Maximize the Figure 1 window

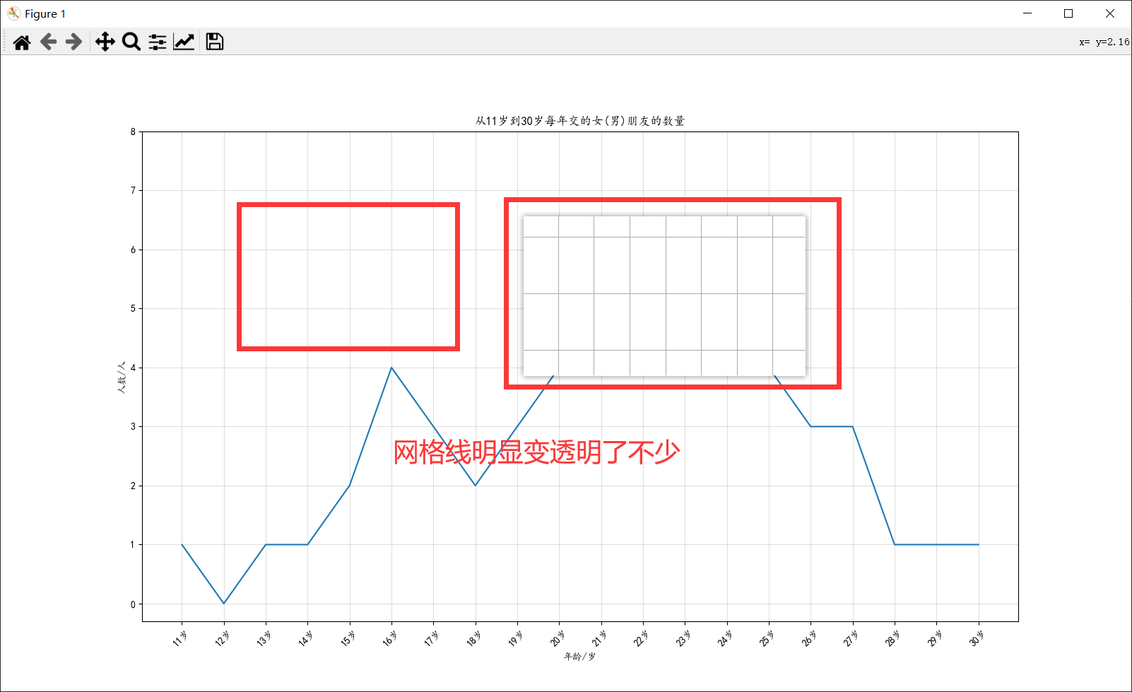(1068, 13)
